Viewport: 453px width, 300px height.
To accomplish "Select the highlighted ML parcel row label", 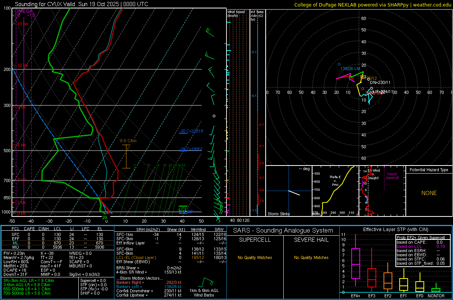I will tap(15, 243).
